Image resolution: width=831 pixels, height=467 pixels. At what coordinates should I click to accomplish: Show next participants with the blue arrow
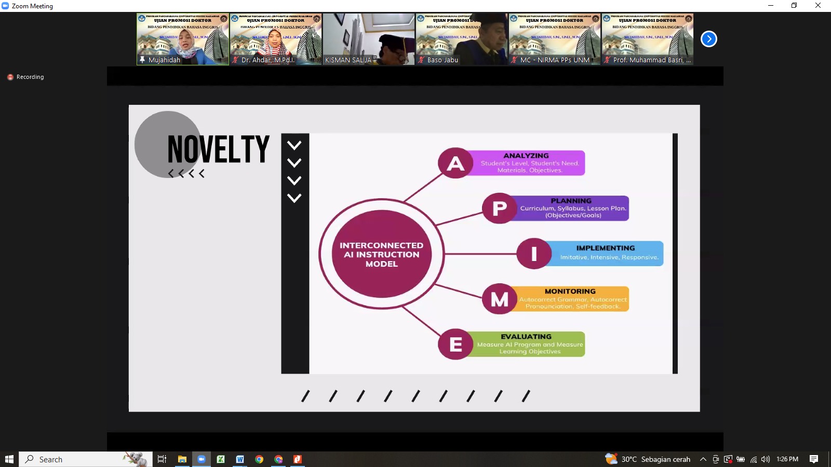coord(708,39)
